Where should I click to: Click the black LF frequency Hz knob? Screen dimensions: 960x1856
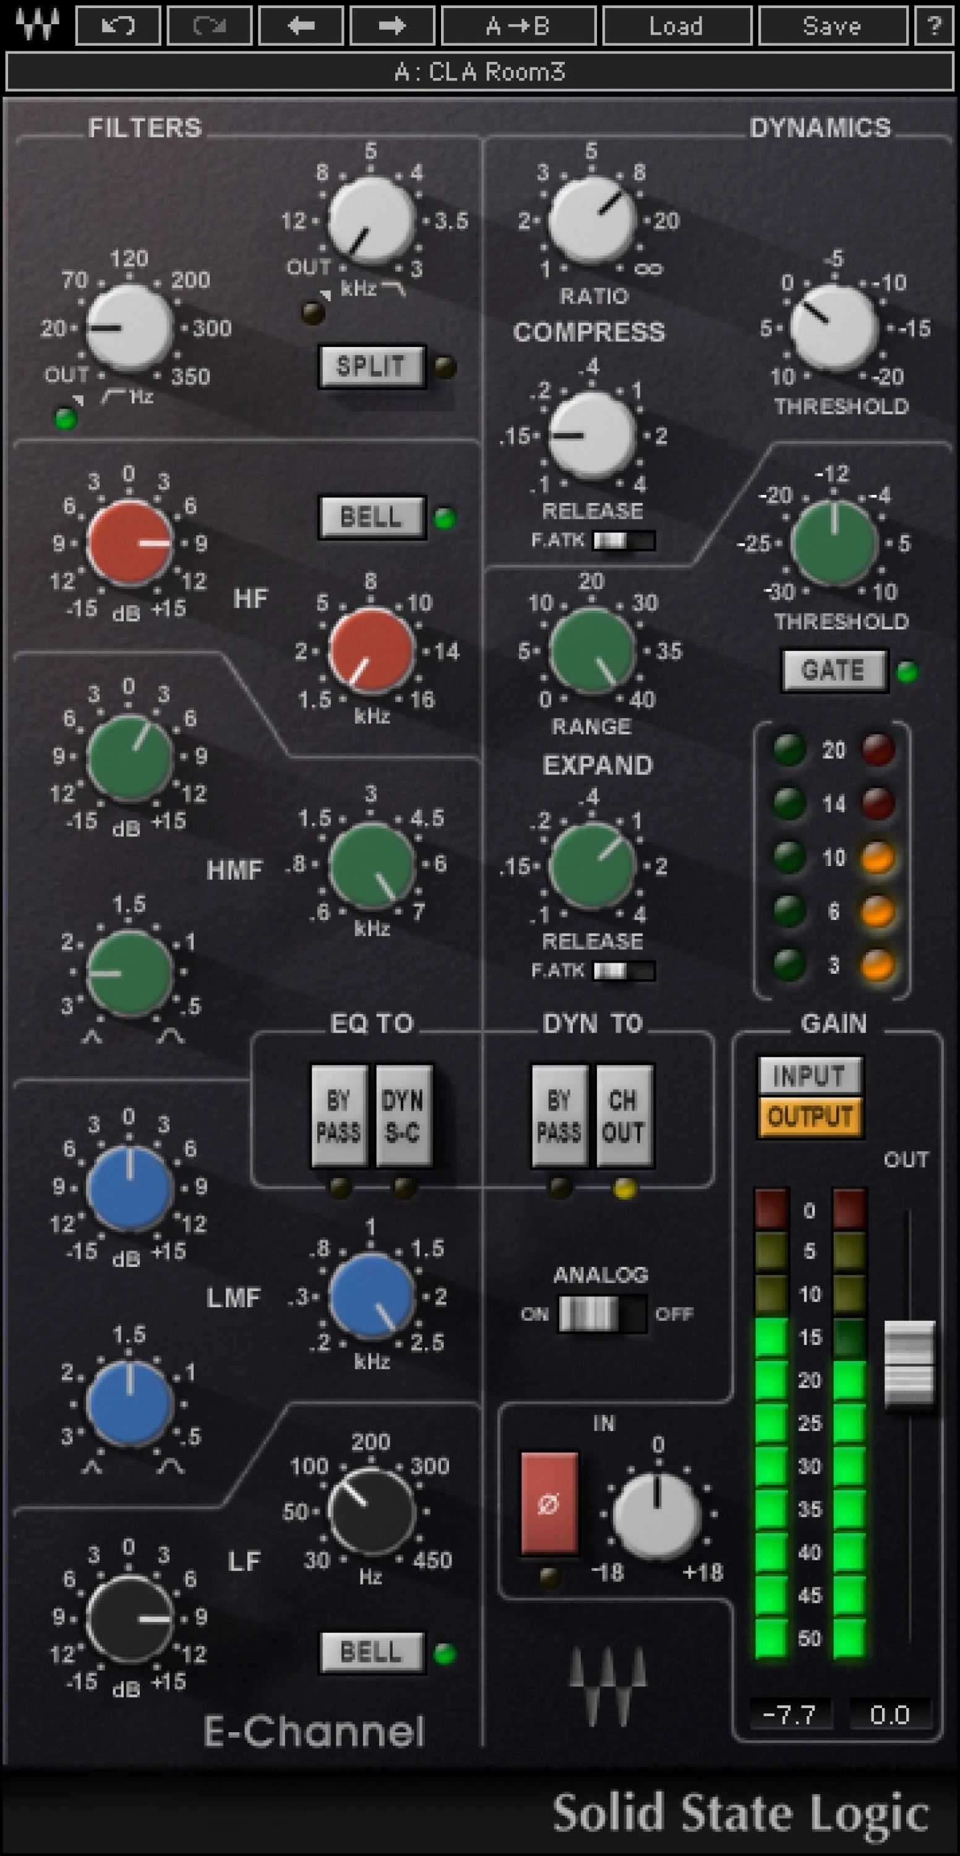point(372,1510)
